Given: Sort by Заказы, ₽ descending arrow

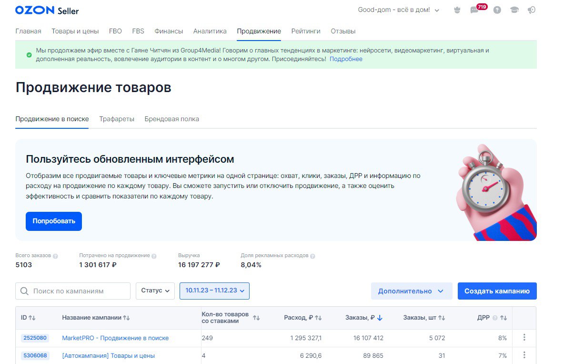Looking at the screenshot, I should [x=380, y=318].
